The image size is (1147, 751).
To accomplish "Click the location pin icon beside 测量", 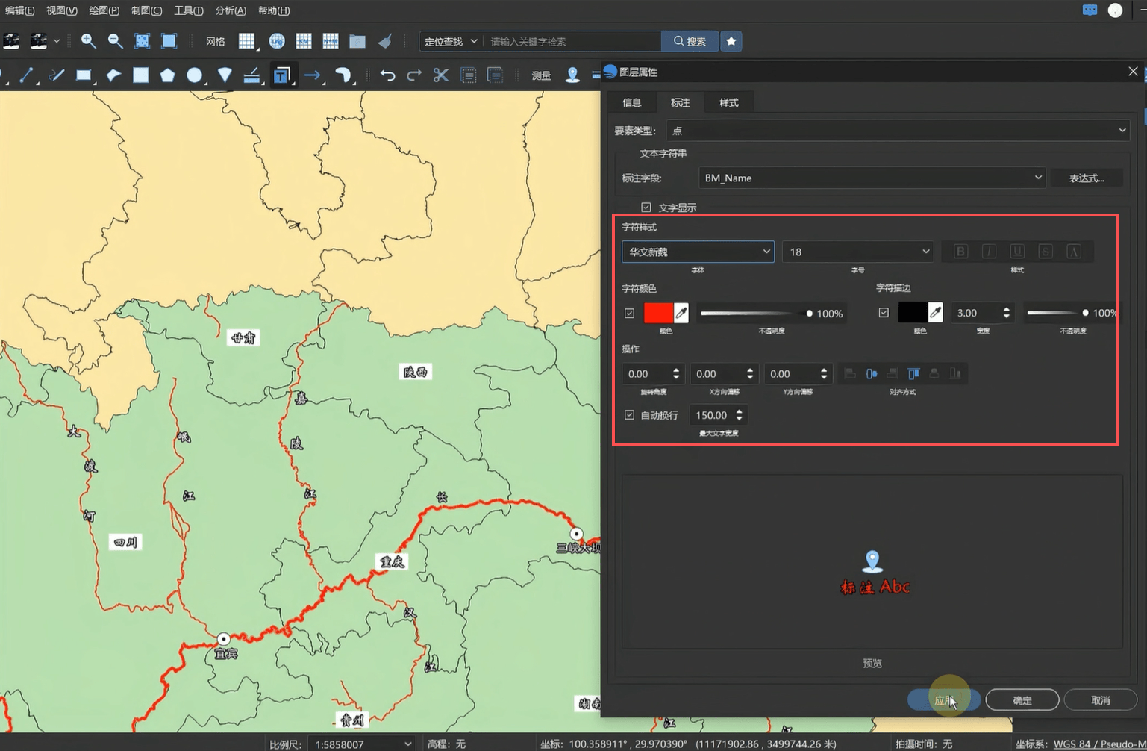I will tap(572, 75).
